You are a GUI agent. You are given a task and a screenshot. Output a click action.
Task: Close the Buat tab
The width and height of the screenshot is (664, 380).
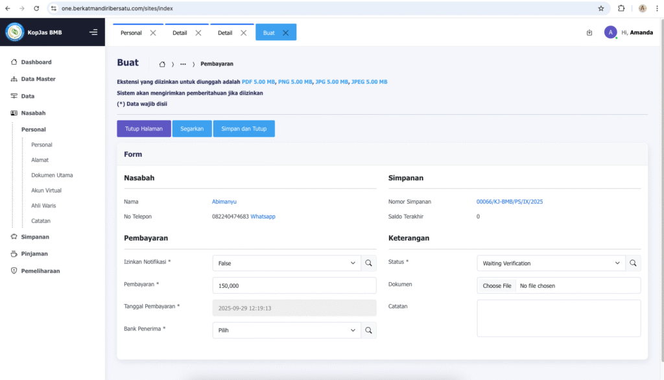click(285, 33)
